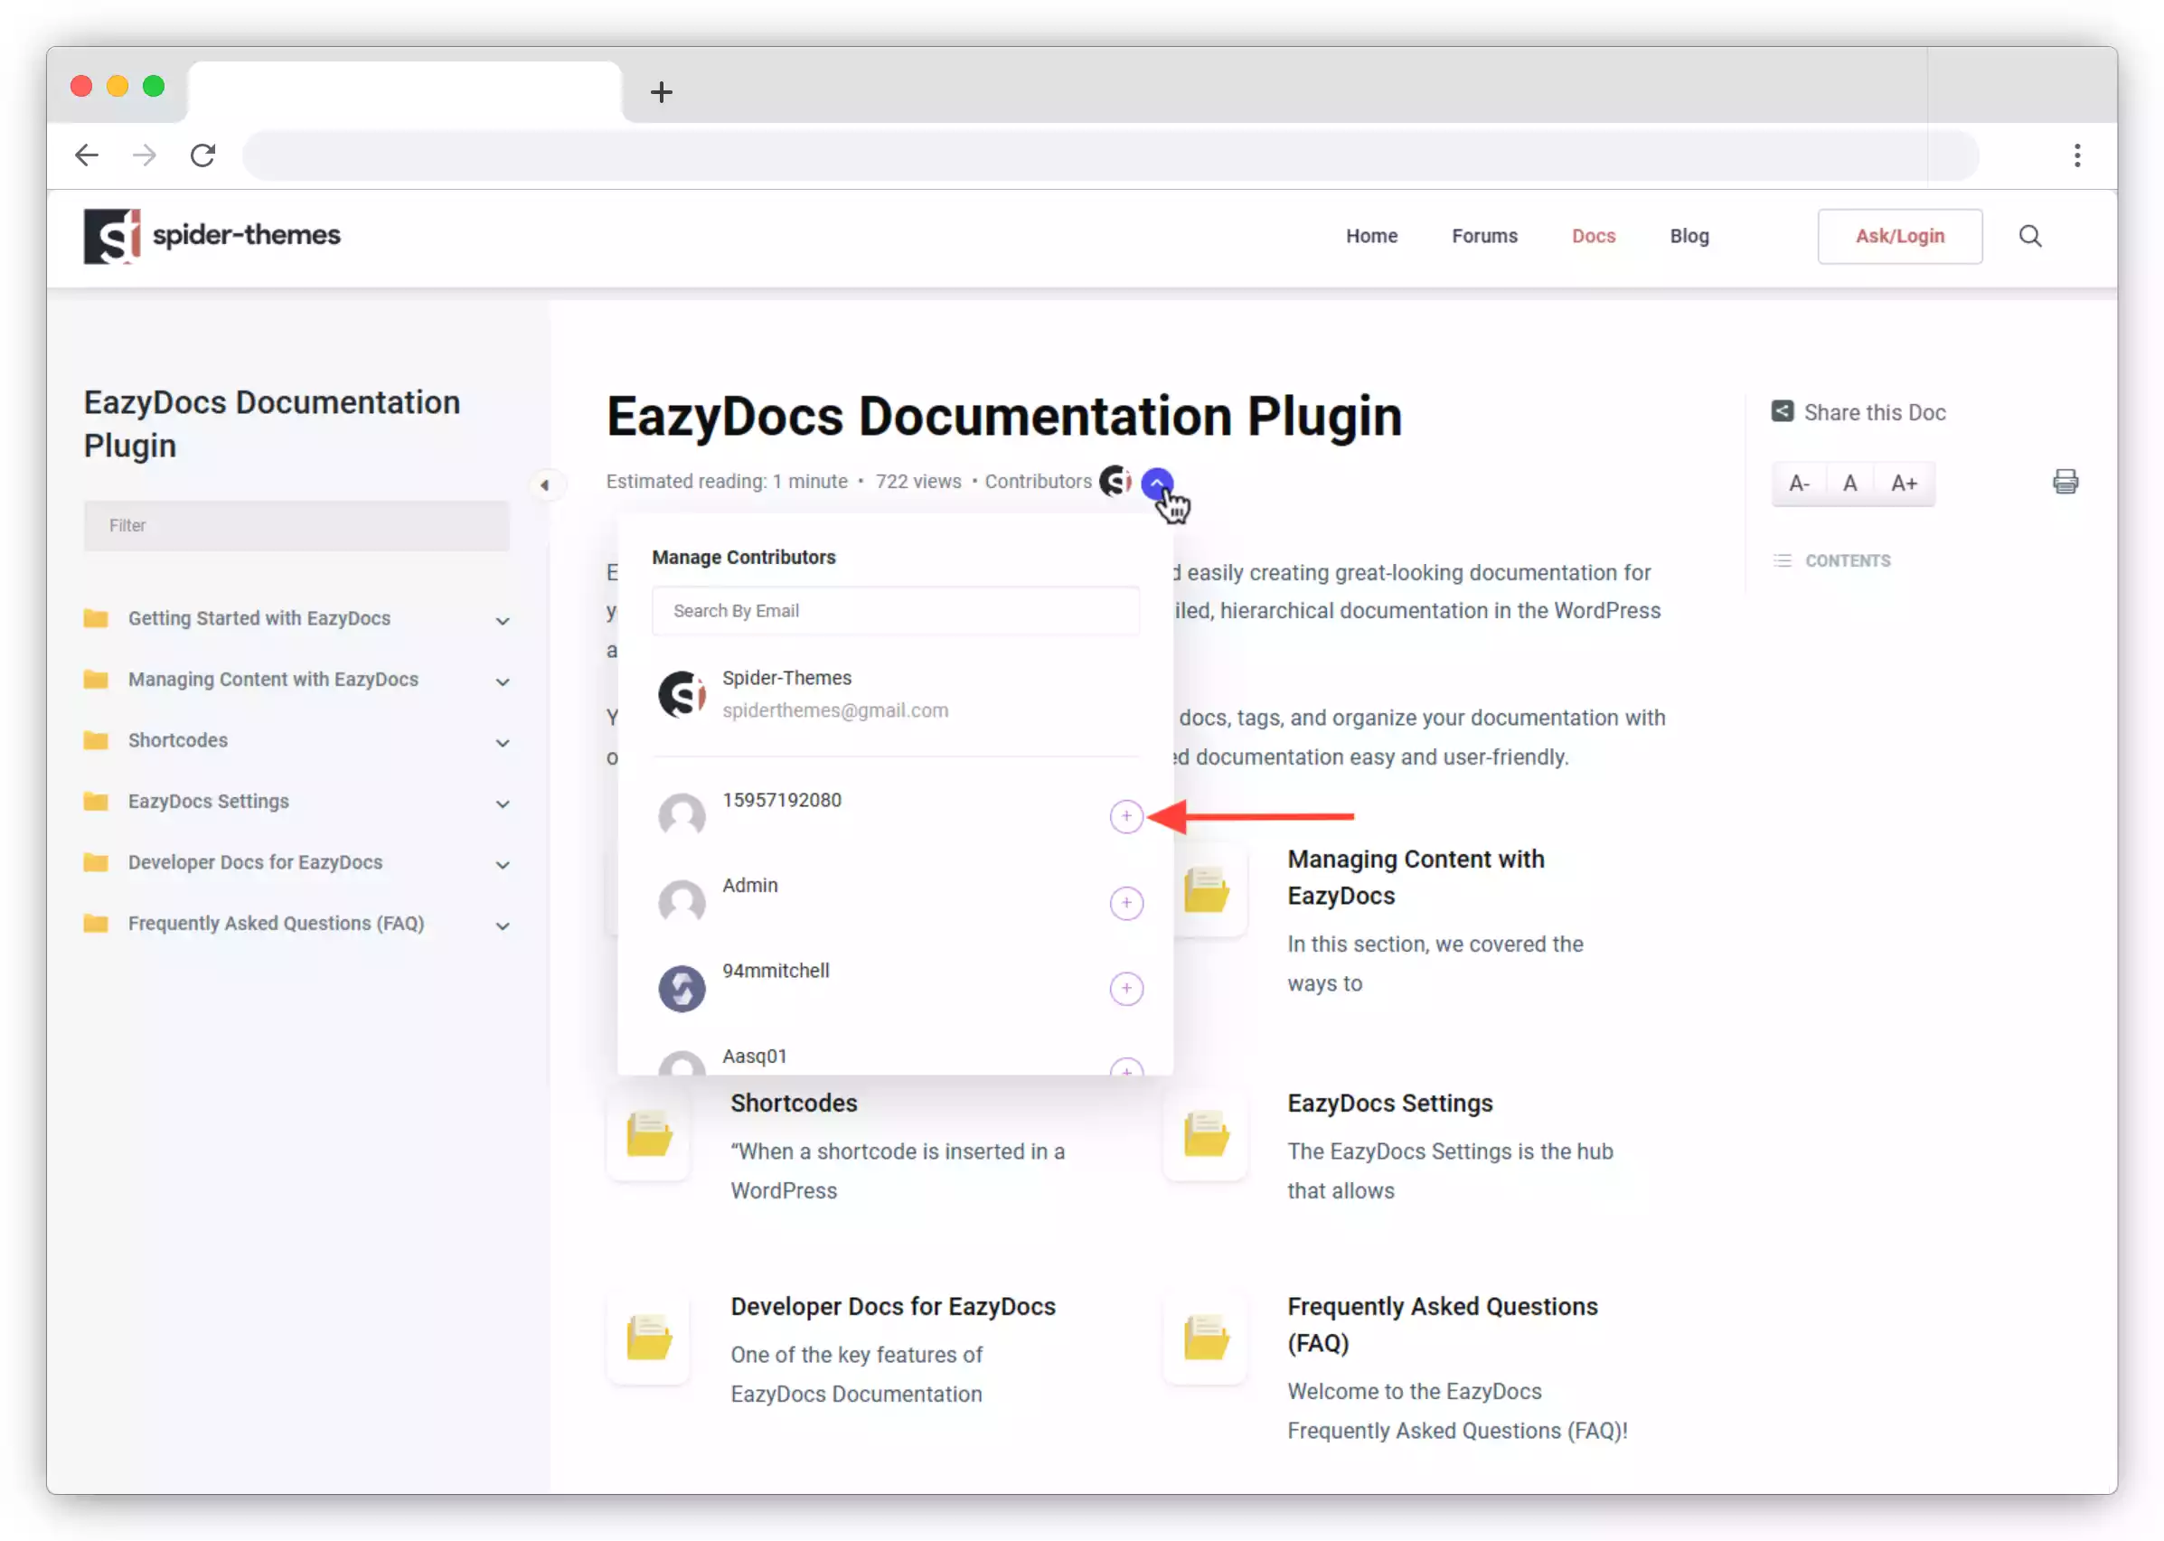Click the 722 views text
Image resolution: width=2164 pixels, height=1541 pixels.
(x=917, y=481)
